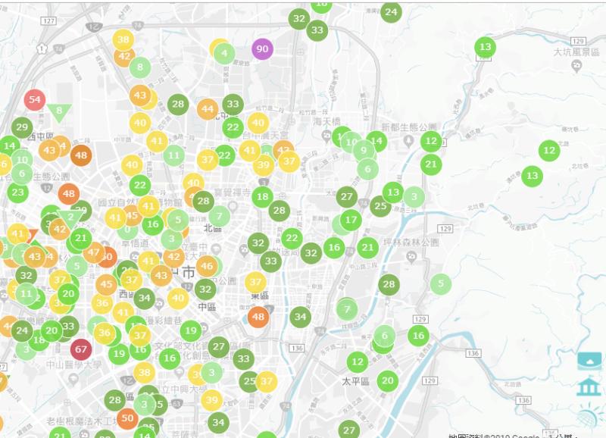Click the orange 48 marker near 東區
Screen dimensions: 606x438
[258, 317]
